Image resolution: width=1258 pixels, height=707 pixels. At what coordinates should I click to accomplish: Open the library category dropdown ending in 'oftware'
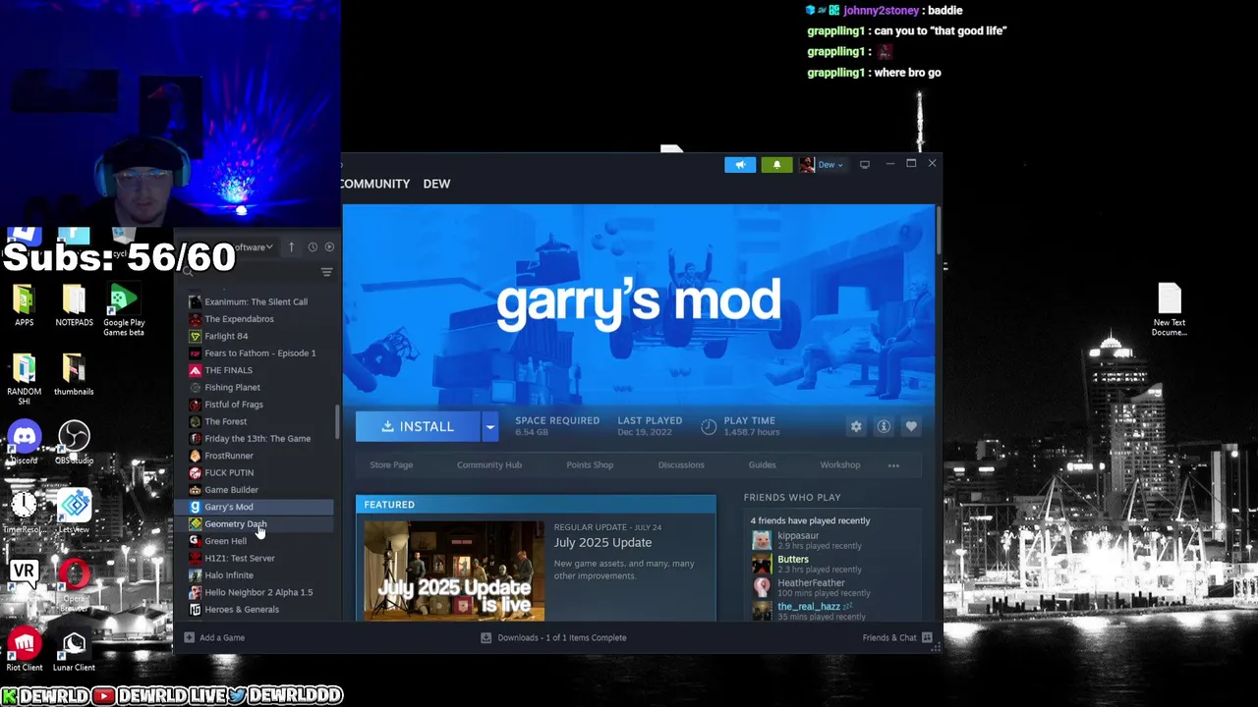coord(253,247)
